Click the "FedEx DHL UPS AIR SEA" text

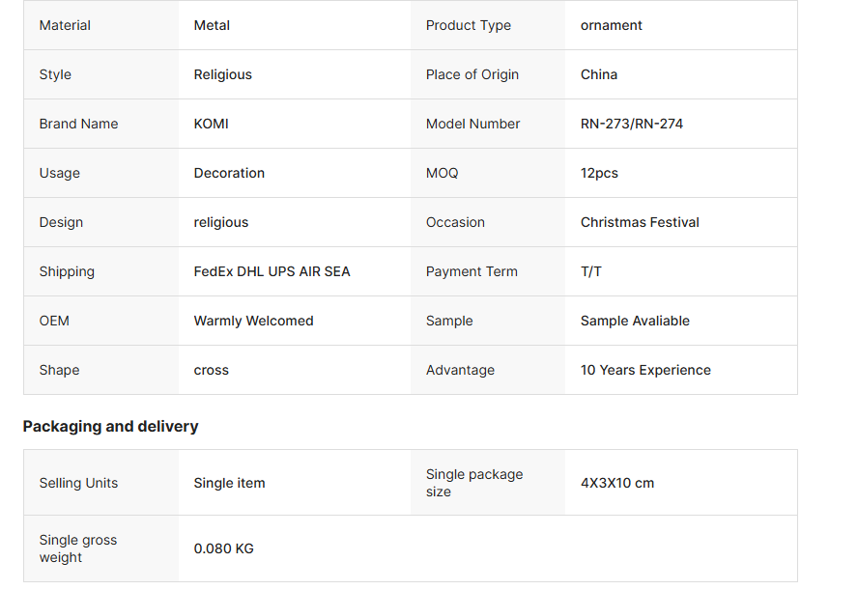[272, 271]
